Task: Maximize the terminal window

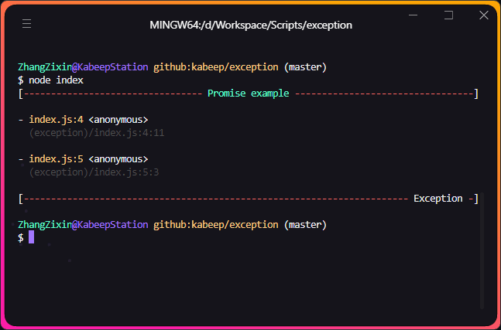Action: 448,15
